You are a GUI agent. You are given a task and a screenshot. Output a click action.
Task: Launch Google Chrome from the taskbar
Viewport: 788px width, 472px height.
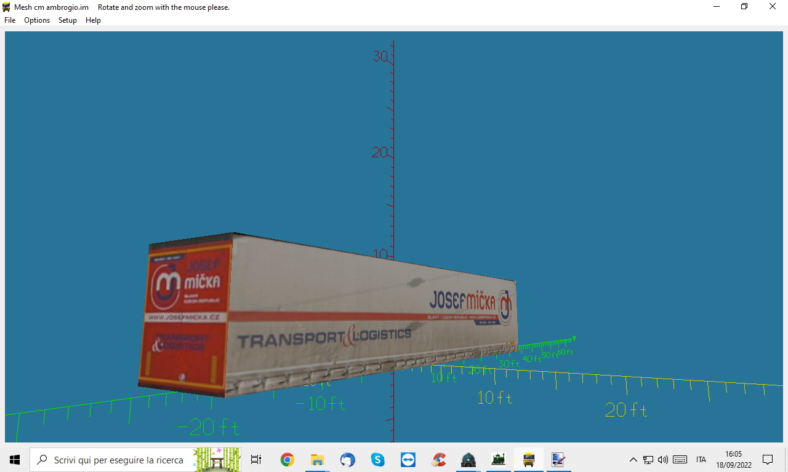coord(287,460)
